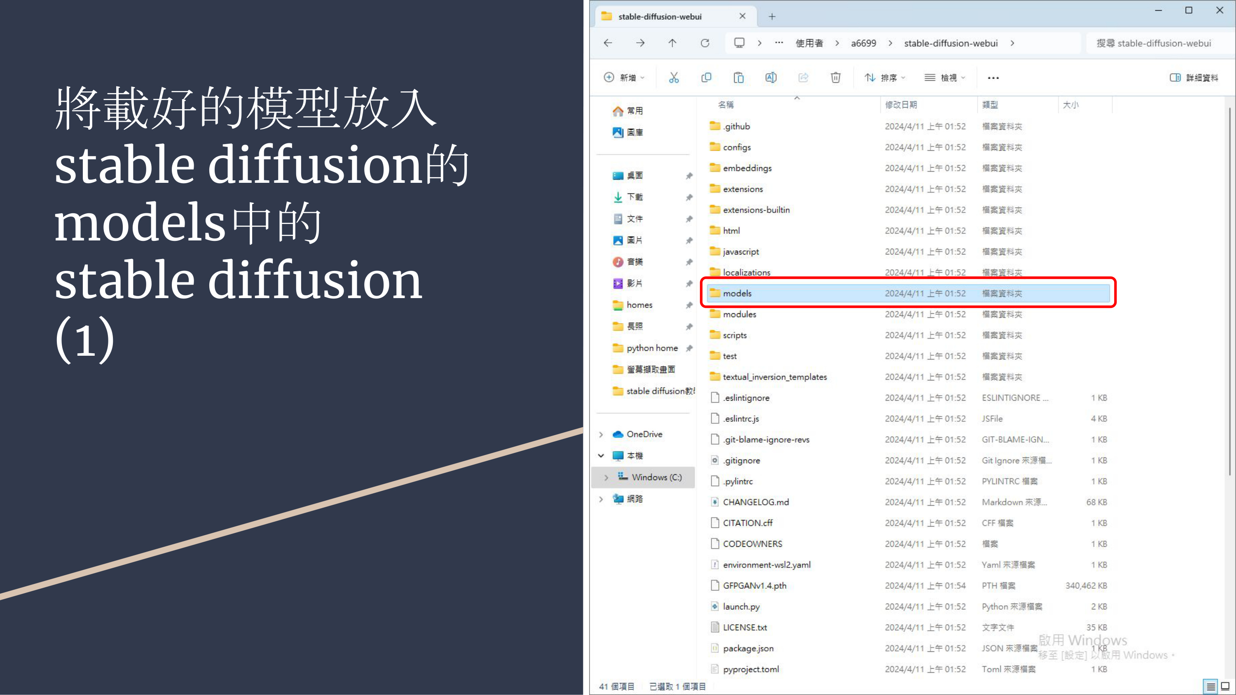Select the .gitignore file
The height and width of the screenshot is (695, 1236).
[x=908, y=460]
